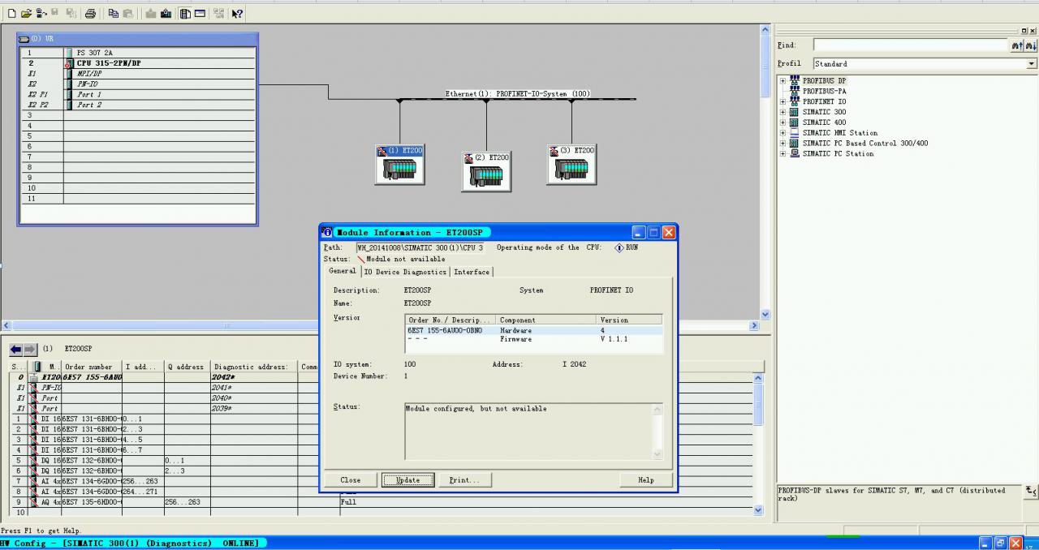Click the status text box scrollbar

point(657,431)
